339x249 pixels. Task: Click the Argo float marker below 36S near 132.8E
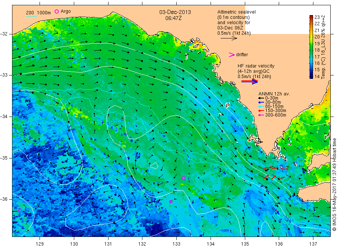(x=171, y=201)
